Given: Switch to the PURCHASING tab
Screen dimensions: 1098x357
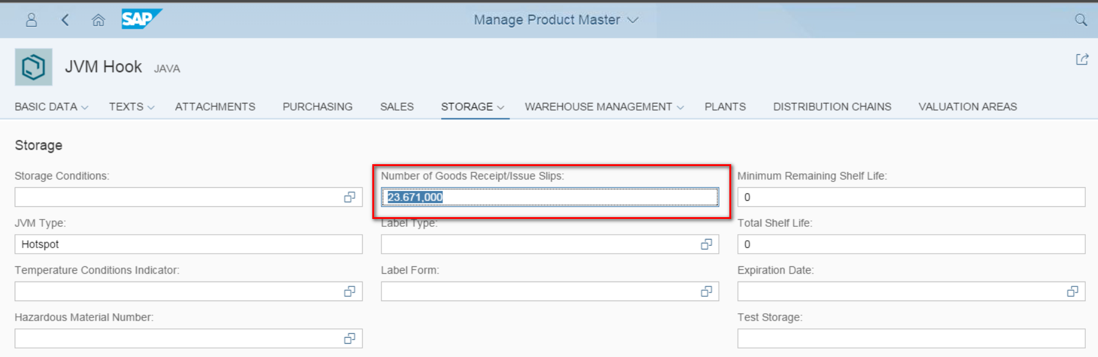Looking at the screenshot, I should [317, 106].
